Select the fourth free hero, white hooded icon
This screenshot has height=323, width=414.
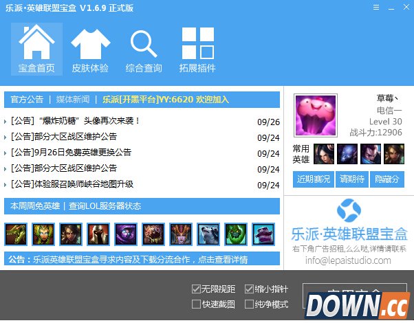pos(98,234)
